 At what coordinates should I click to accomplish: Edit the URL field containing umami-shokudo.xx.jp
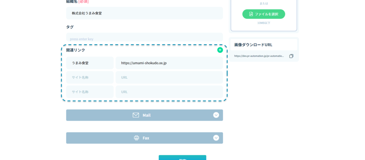(x=169, y=63)
